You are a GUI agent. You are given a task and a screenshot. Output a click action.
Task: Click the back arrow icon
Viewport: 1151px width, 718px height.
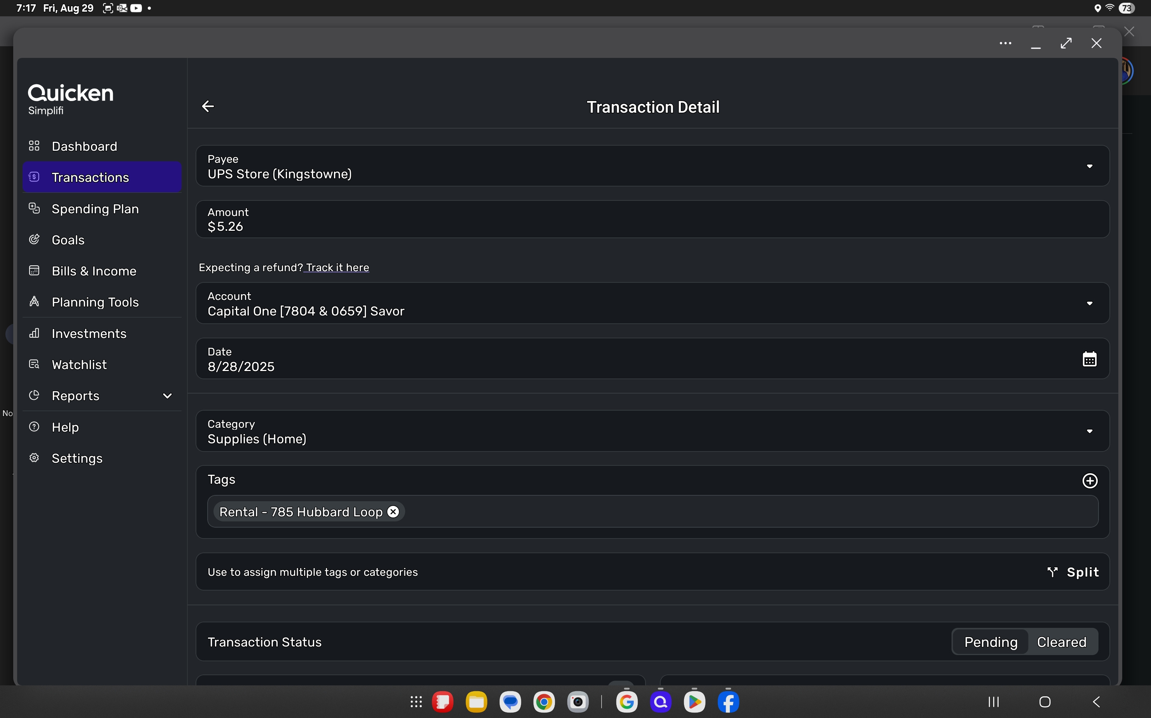(x=208, y=106)
